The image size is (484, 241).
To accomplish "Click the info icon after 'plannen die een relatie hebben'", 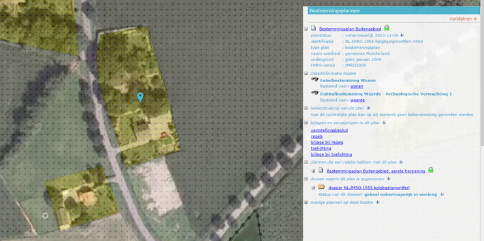I will (401, 162).
